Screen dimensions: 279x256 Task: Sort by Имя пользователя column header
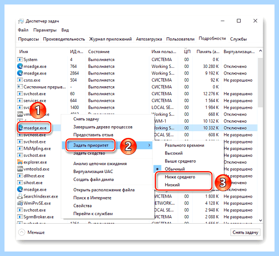(x=164, y=52)
